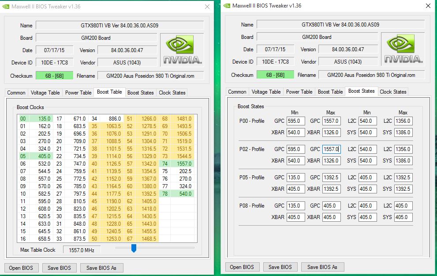
Task: Click the Checksum field in the right window
Action: pos(275,75)
